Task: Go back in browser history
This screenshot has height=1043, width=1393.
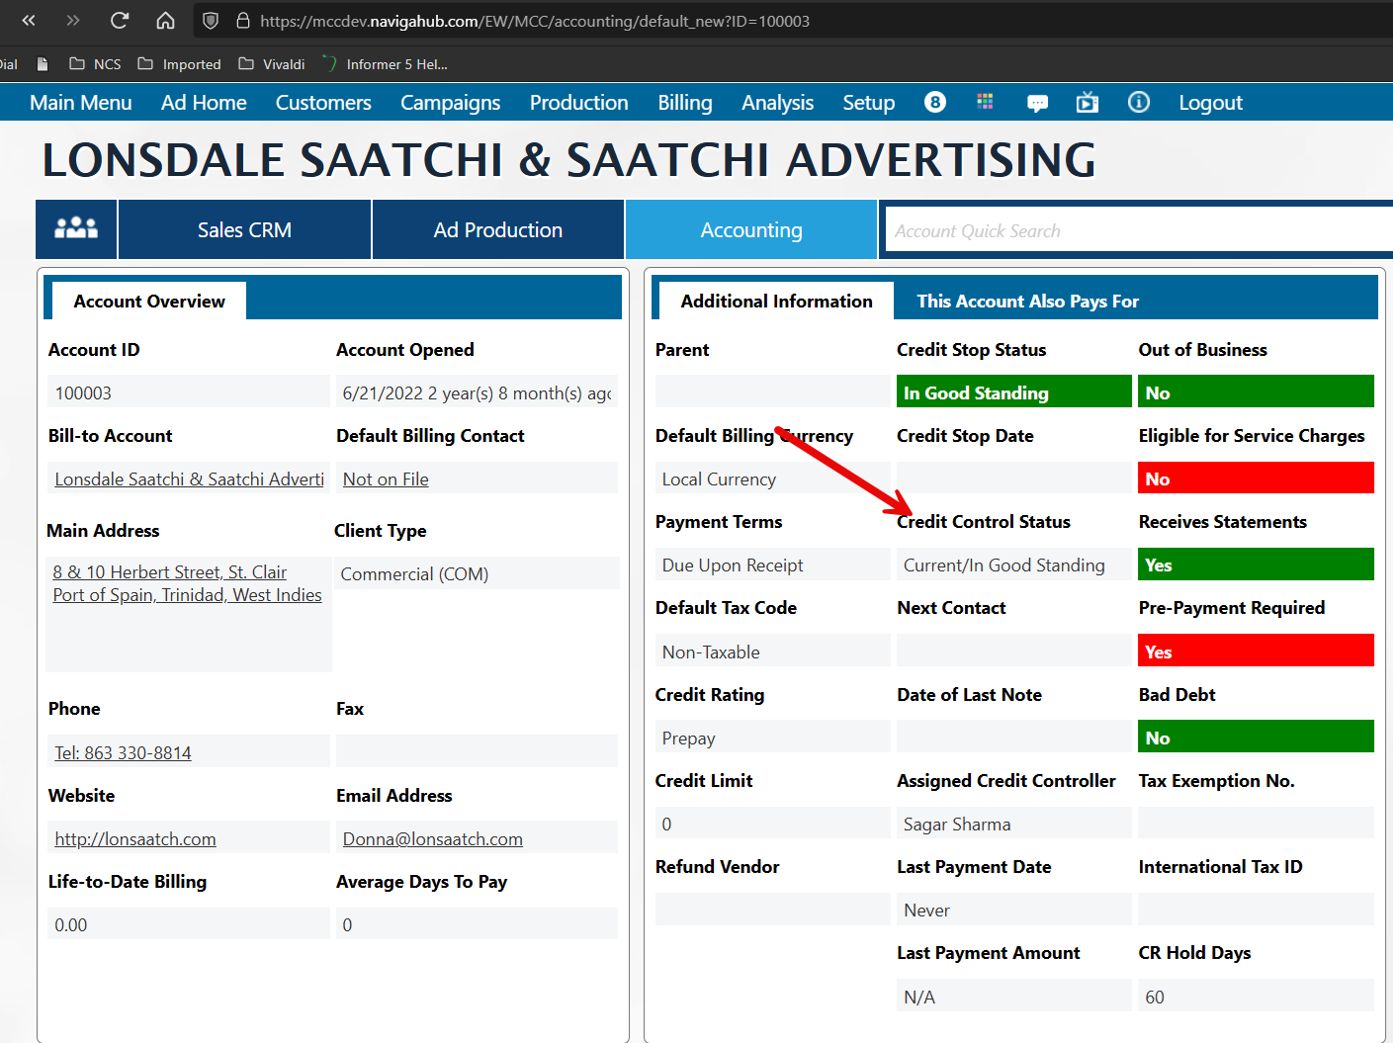Action: tap(29, 21)
